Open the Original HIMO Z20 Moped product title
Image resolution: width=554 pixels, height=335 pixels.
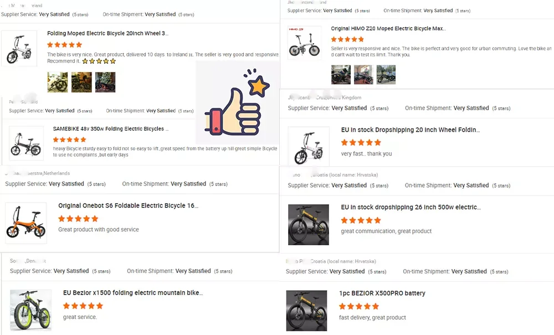coord(388,29)
